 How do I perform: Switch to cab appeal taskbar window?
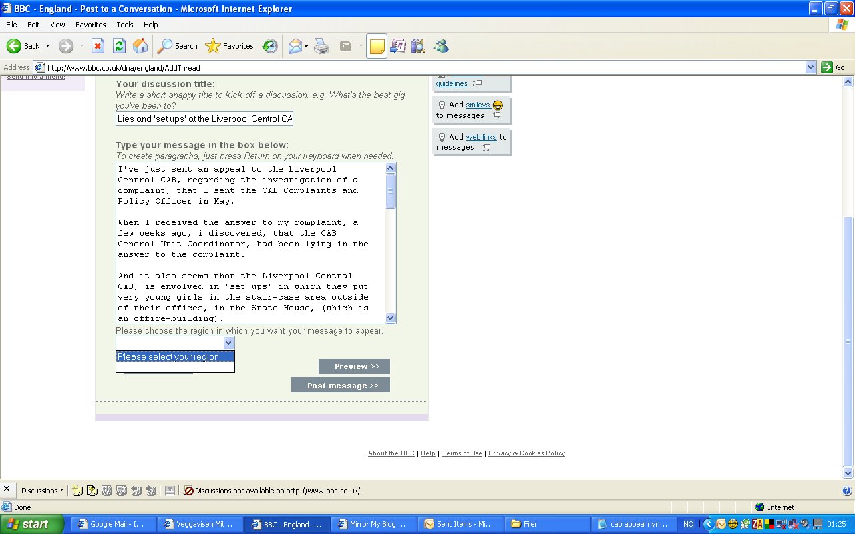click(x=634, y=524)
